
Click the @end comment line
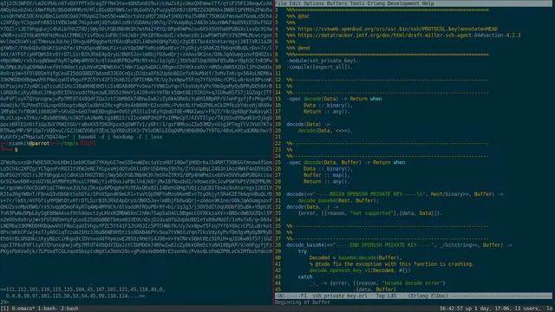tap(298, 49)
